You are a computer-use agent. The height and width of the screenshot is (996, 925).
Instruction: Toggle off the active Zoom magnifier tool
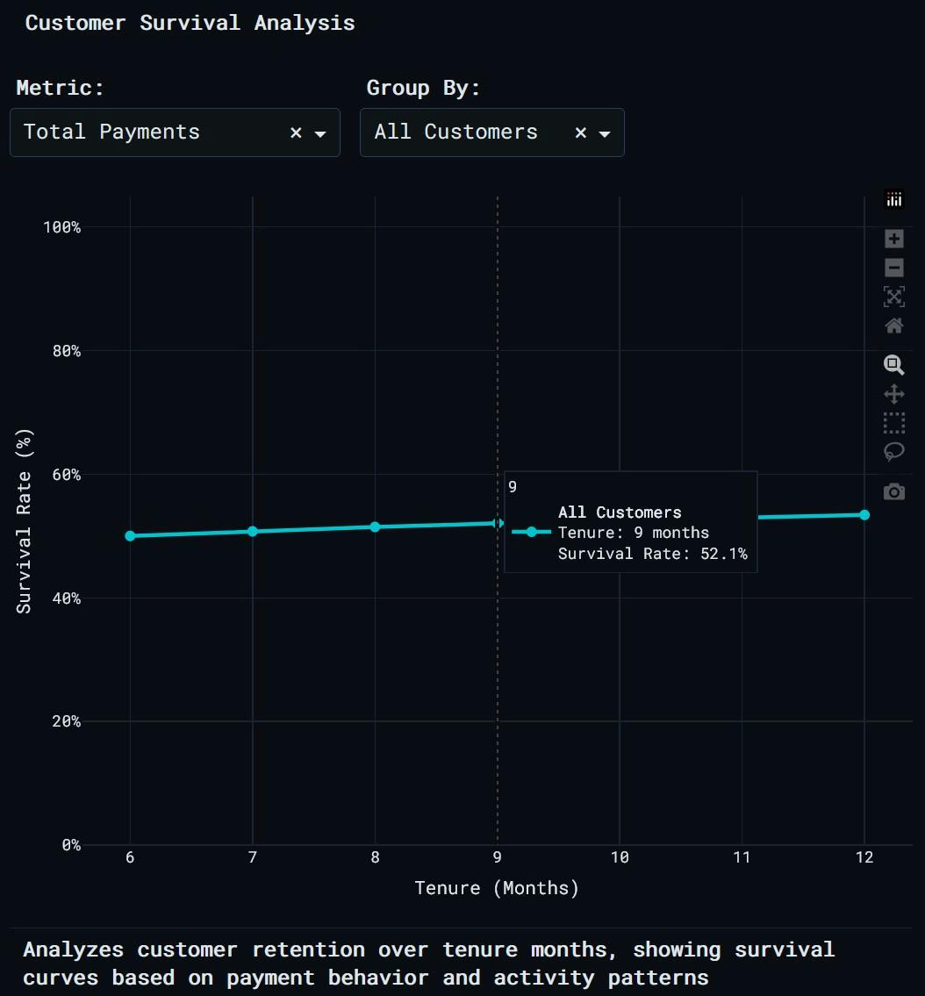(x=894, y=365)
